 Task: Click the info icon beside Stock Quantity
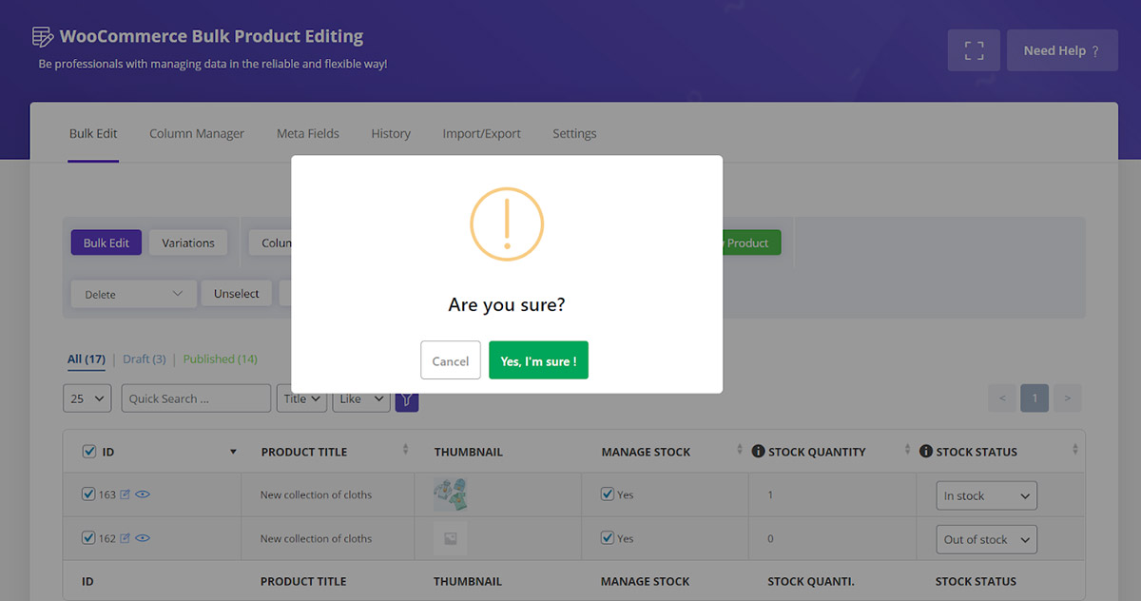(x=758, y=452)
